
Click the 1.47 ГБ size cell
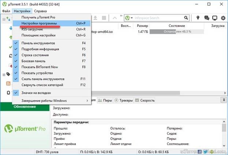pos(143,32)
